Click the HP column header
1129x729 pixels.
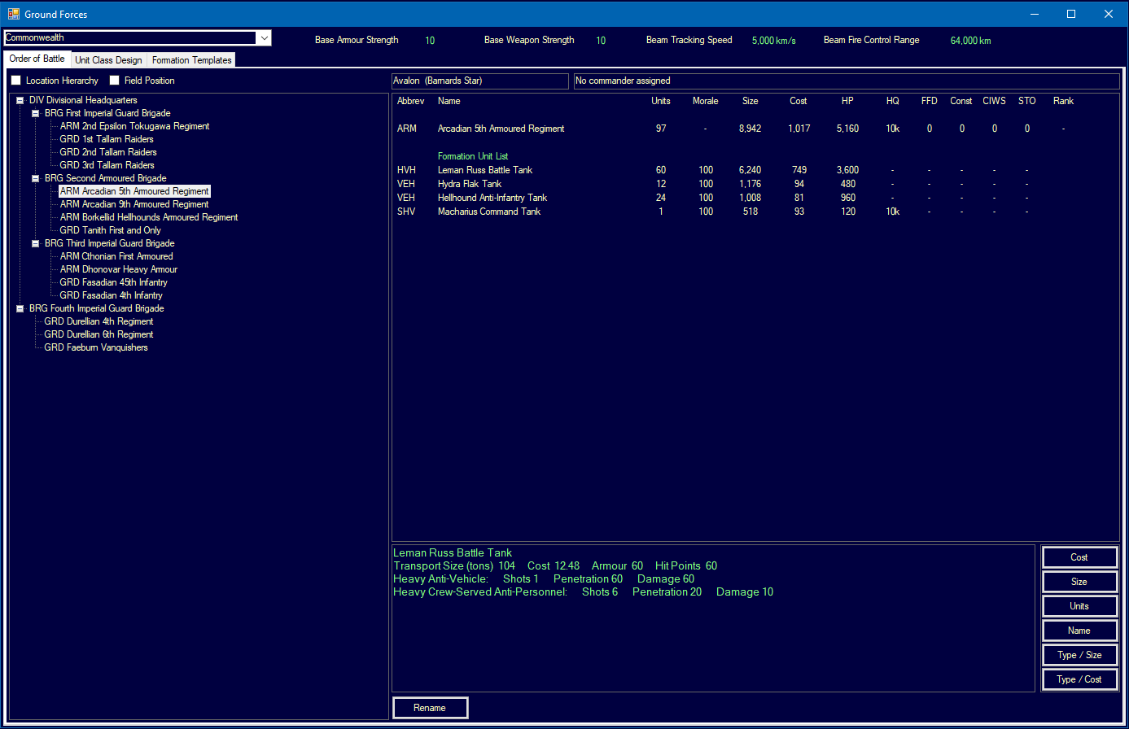pyautogui.click(x=847, y=101)
